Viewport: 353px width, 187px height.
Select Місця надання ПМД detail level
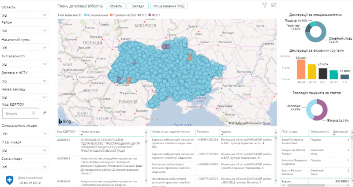[x=169, y=6]
